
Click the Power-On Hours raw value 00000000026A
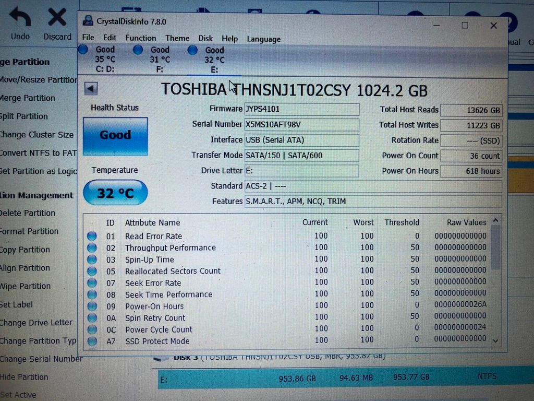tap(460, 304)
